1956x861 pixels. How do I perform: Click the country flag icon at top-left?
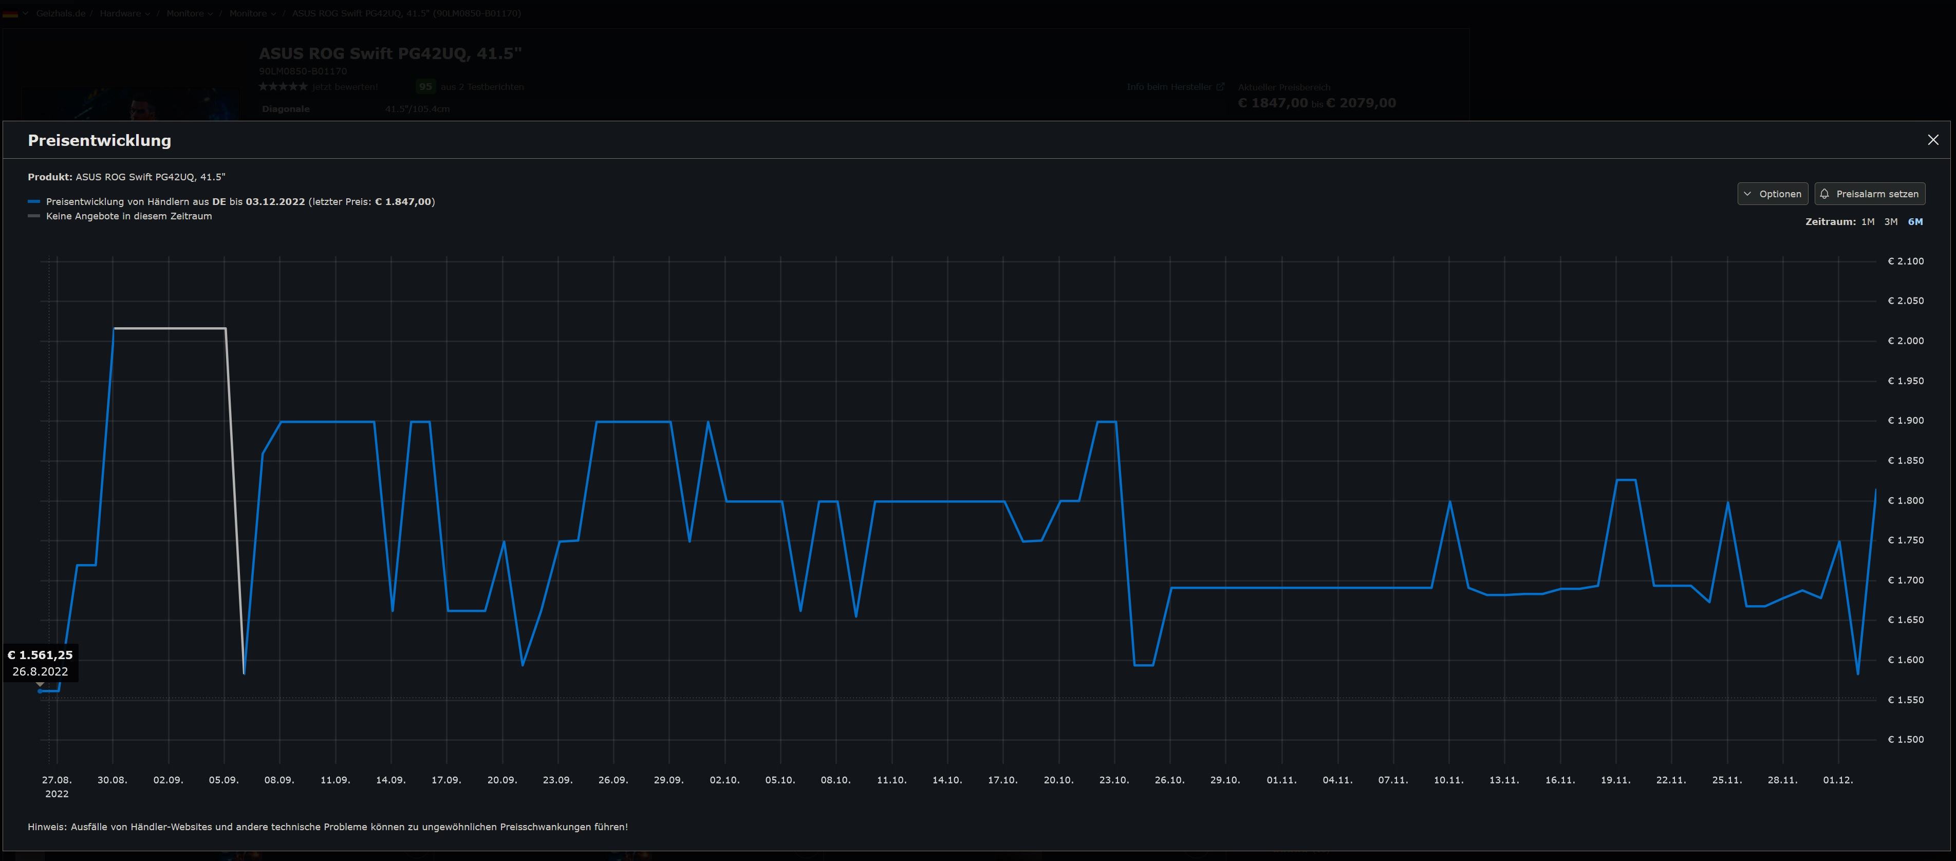tap(10, 14)
